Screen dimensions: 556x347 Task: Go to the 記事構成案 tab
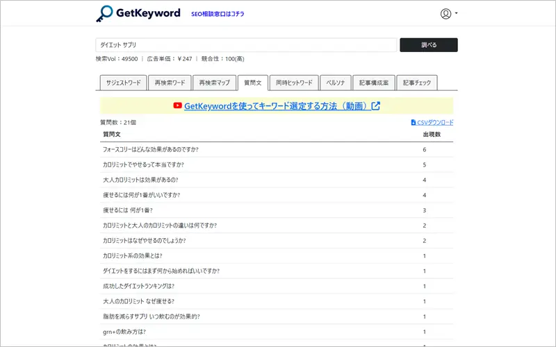point(373,83)
